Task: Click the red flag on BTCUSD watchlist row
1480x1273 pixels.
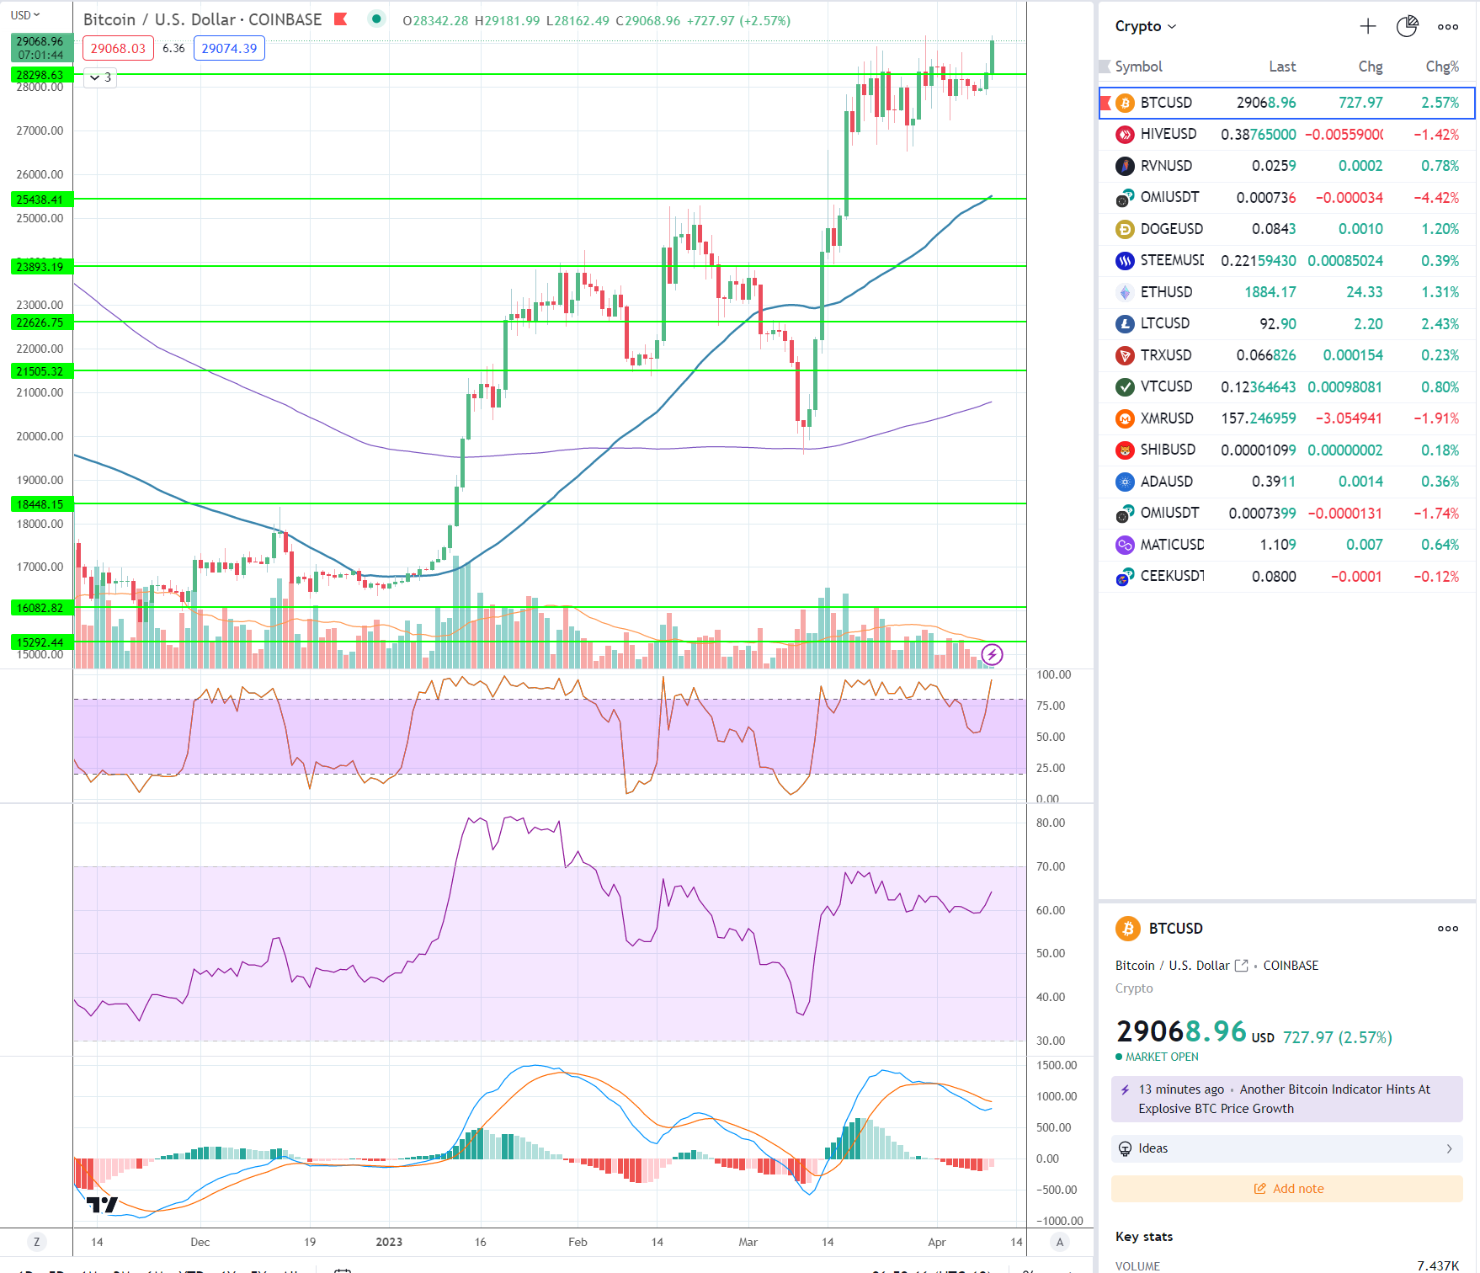Action: click(x=1105, y=103)
